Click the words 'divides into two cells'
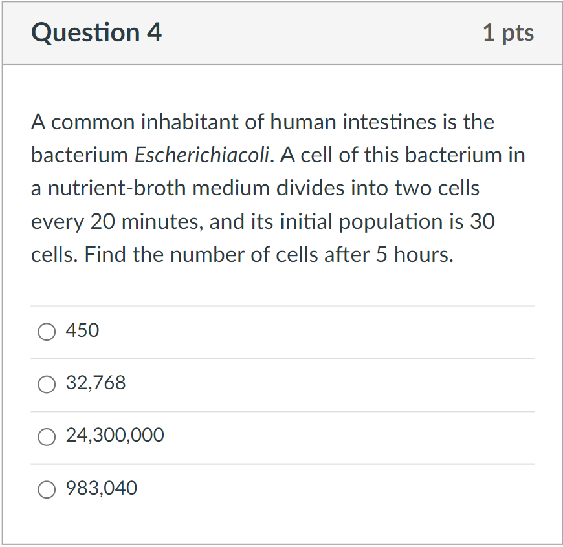The height and width of the screenshot is (547, 563). [x=378, y=188]
